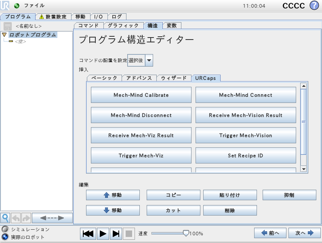Insert Set Recipe ID command
Screen dimensions: 322x243
[246, 155]
